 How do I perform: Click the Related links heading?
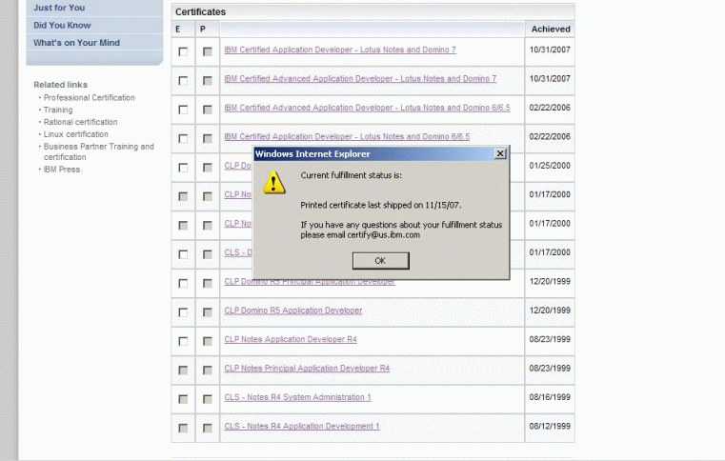(61, 85)
